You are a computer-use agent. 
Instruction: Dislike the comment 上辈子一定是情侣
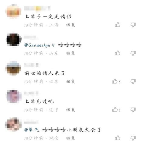point(133,25)
